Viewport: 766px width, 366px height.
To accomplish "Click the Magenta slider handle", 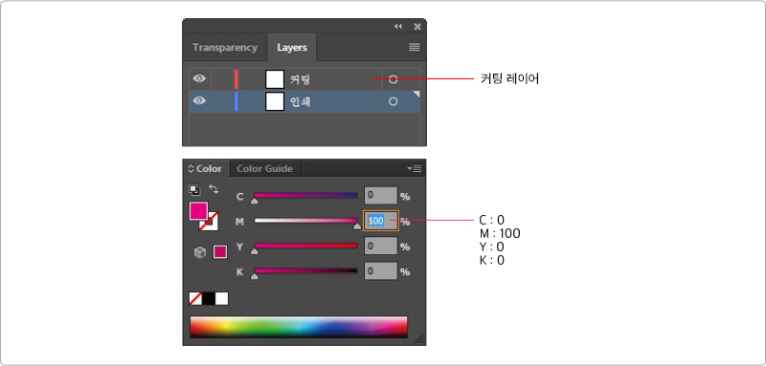I will [x=357, y=226].
